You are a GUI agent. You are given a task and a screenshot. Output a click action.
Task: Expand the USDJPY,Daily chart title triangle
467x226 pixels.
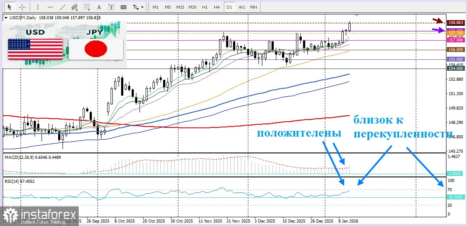tap(6, 18)
